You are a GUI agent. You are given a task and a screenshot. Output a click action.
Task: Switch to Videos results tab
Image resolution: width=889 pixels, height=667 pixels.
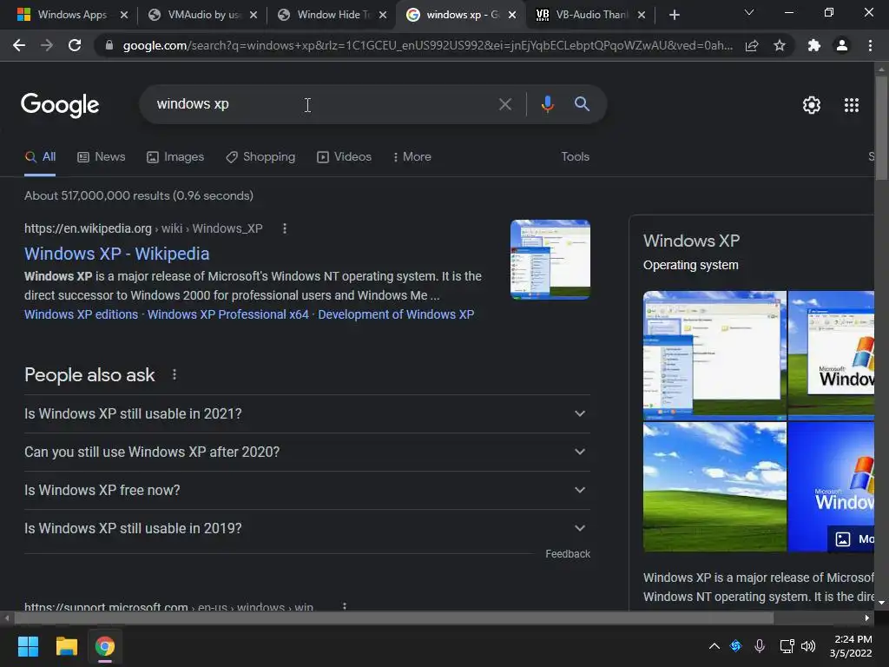[344, 157]
